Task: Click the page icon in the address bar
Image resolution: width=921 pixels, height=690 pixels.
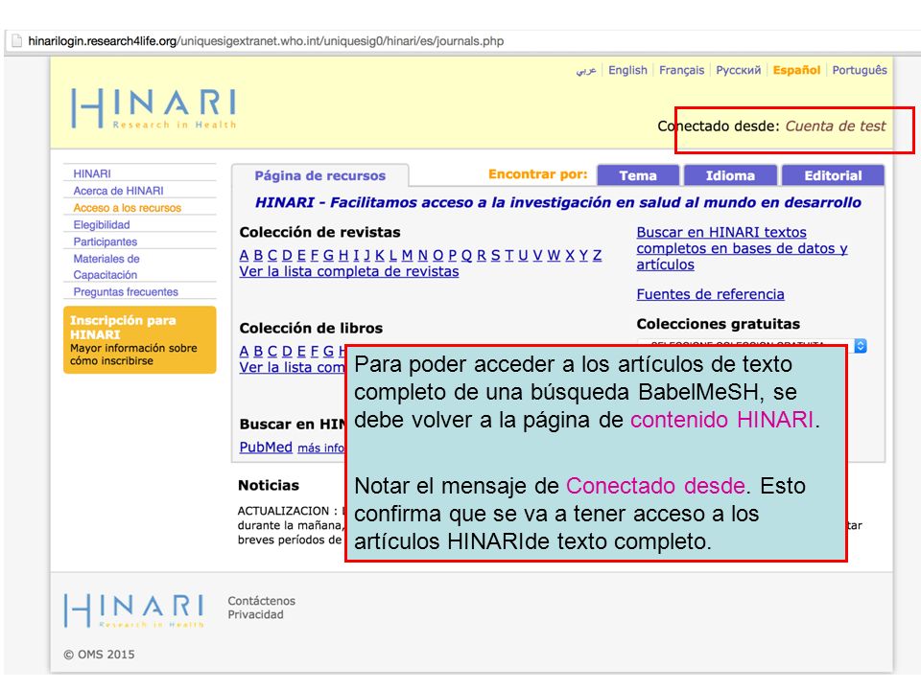Action: (16, 41)
